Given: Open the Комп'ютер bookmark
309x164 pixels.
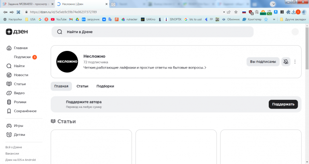Looking at the screenshot, I should [x=252, y=19].
